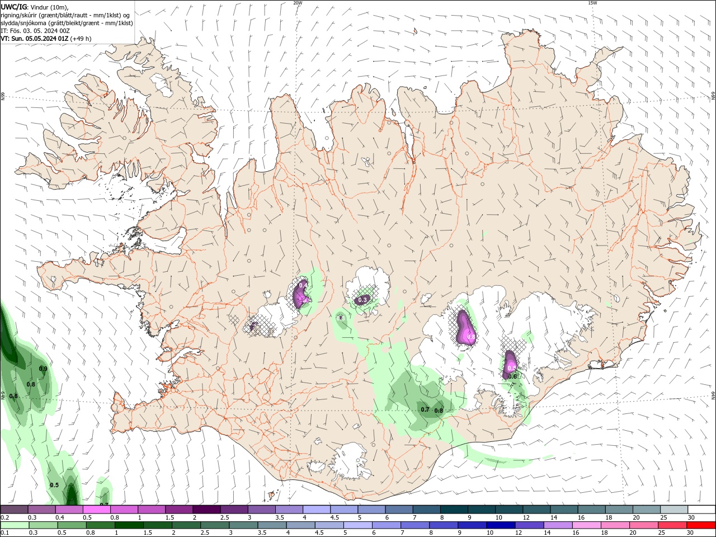
Task: Click the 'VT: Sun. 05.05.2024 01Z (+49 h)' line
Action: click(x=46, y=39)
